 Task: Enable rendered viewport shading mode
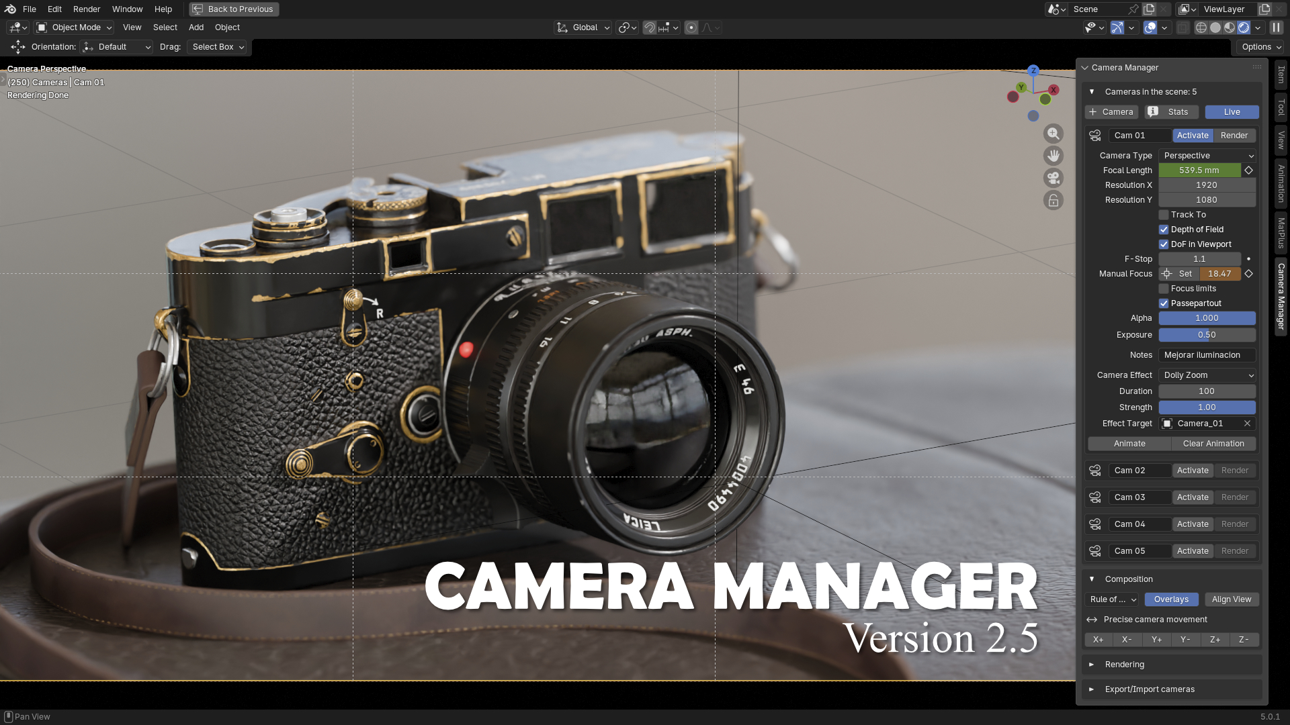(1244, 28)
